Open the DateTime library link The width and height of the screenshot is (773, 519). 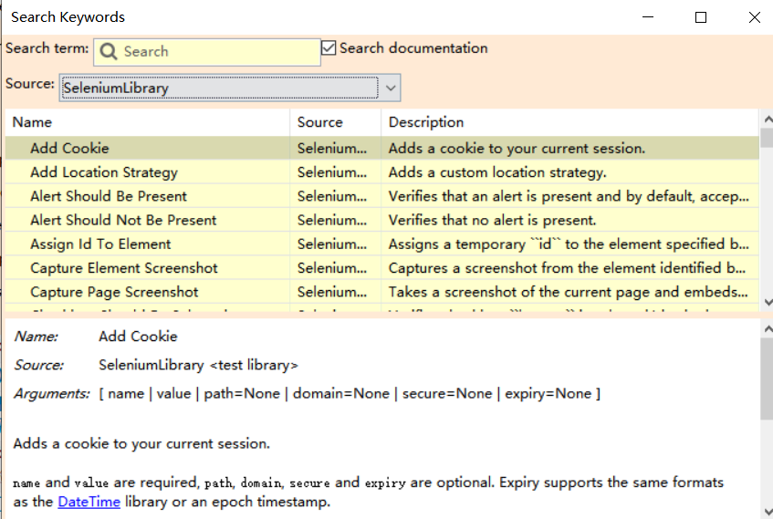tap(89, 502)
